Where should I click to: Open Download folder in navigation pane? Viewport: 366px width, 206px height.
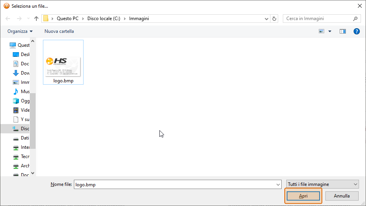(21, 73)
